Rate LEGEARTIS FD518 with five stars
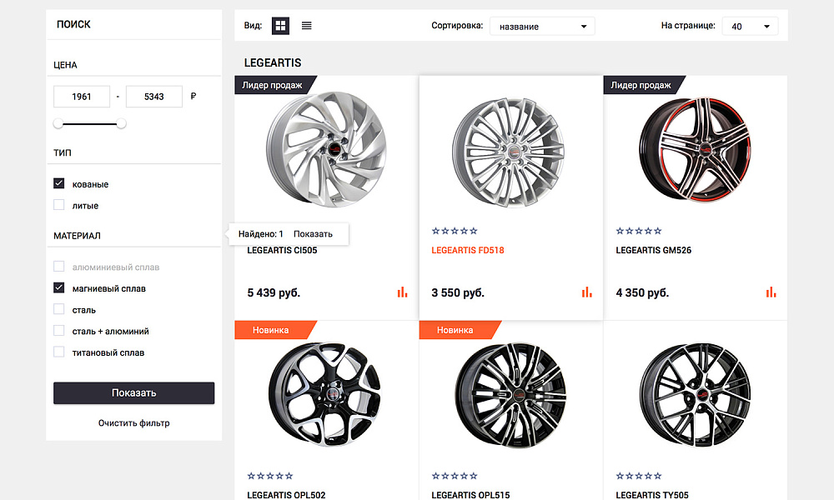Screen dimensions: 834x500 [474, 231]
